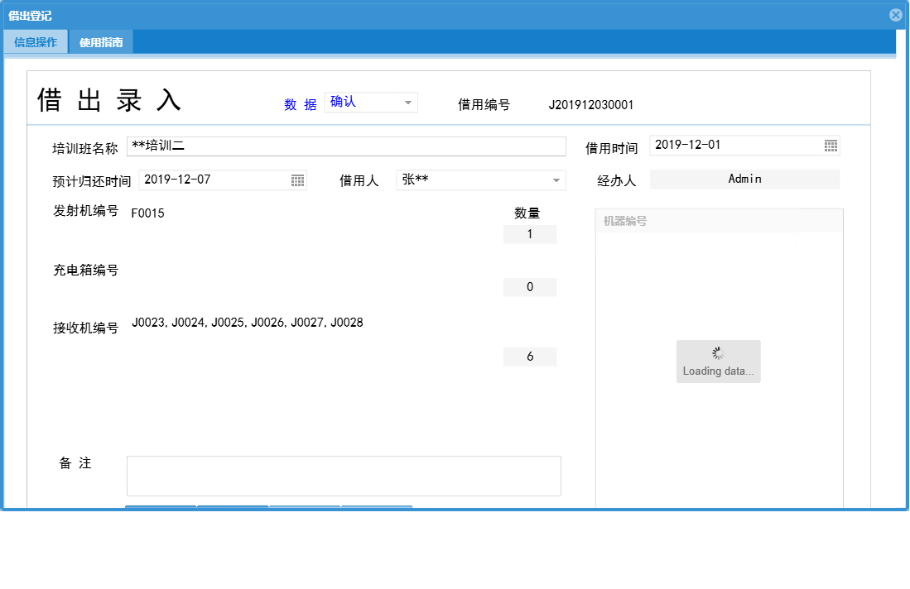Click the 经办人 field showing Admin
The image size is (910, 589).
(744, 179)
